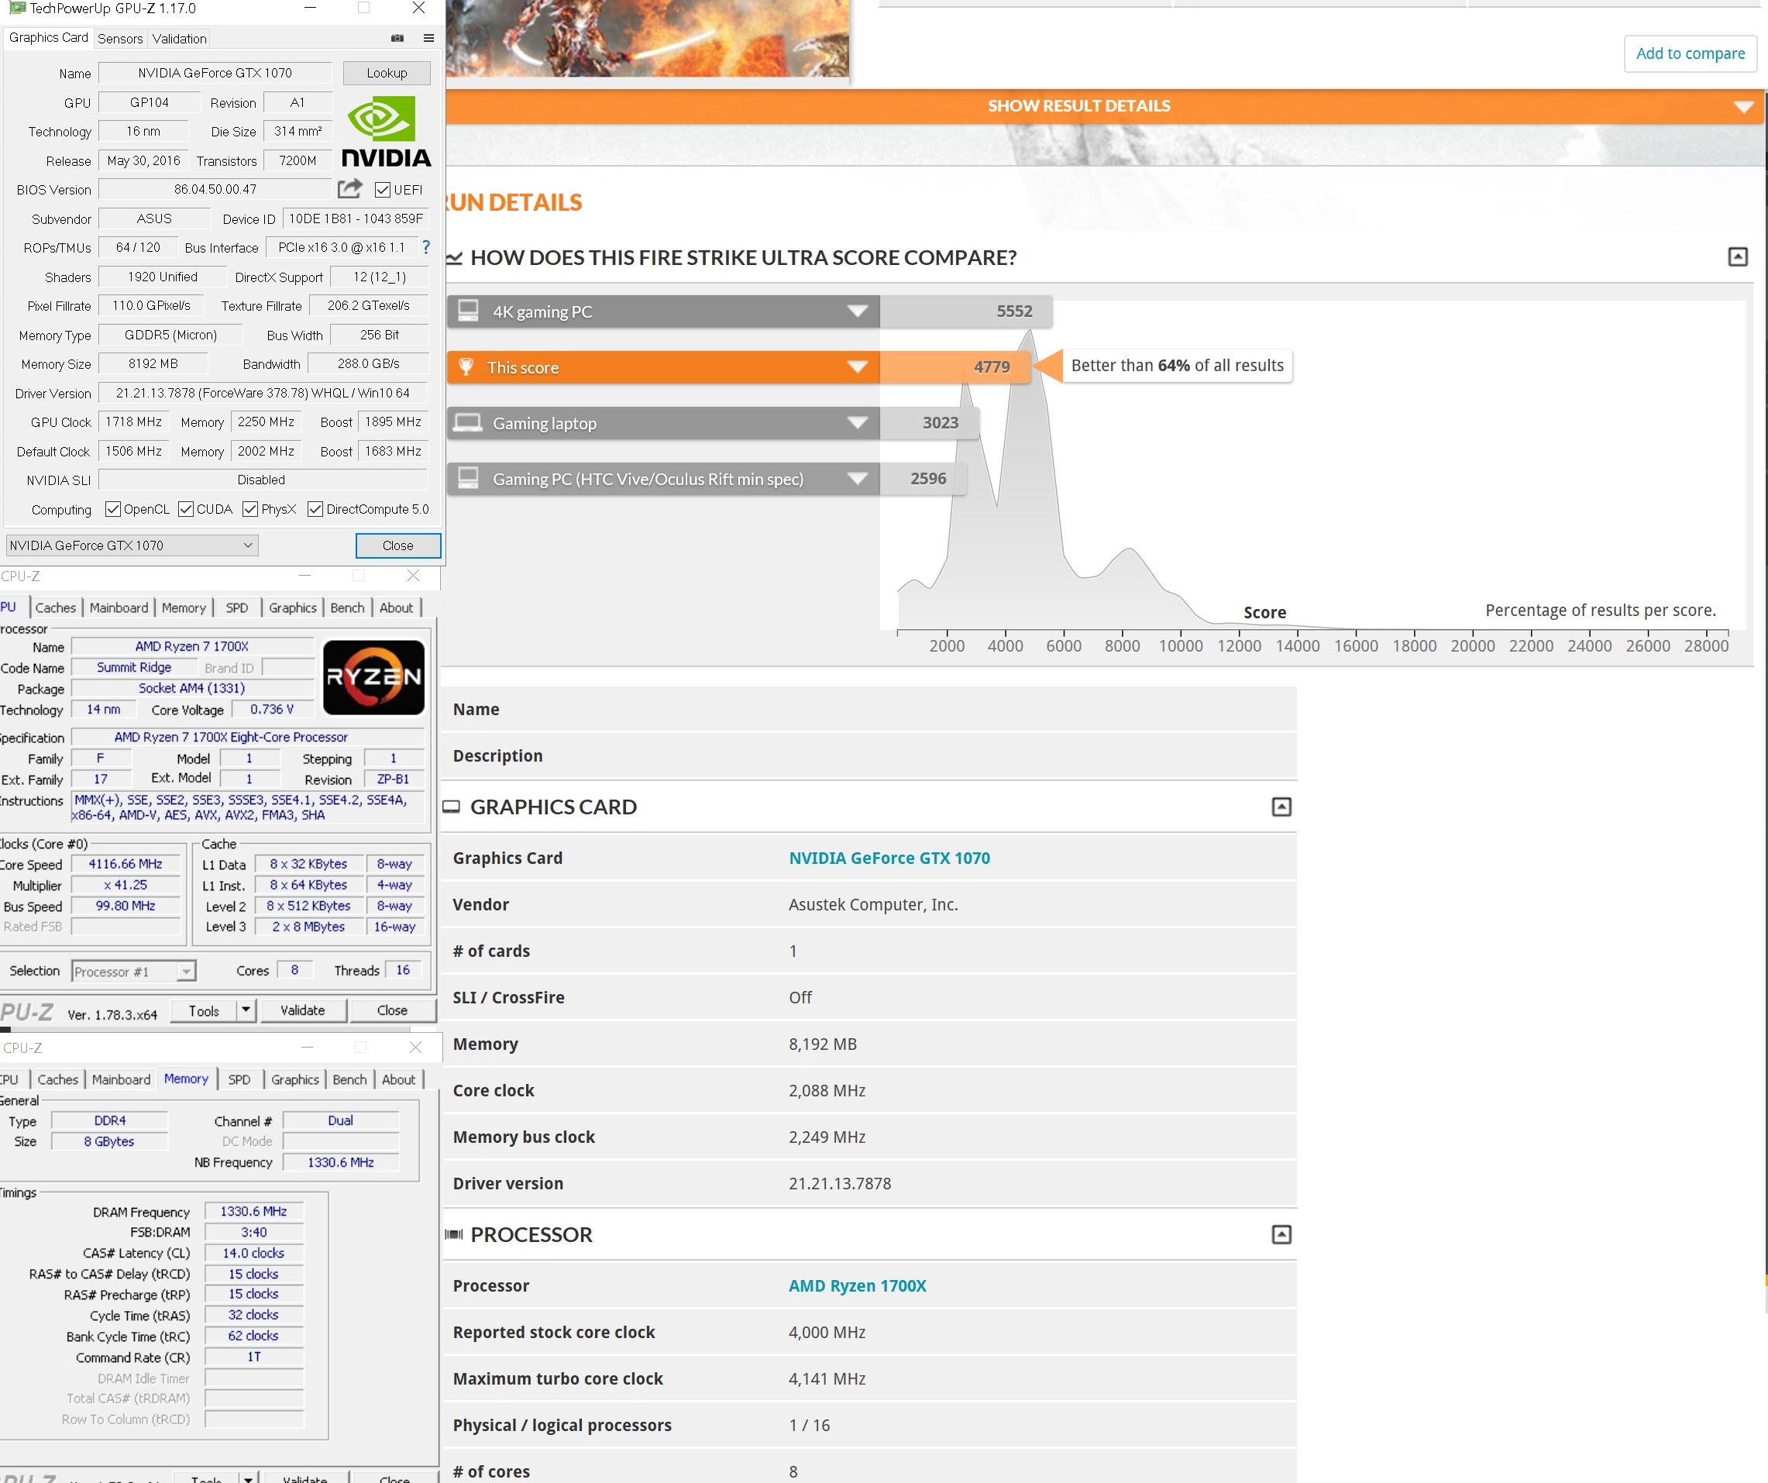The width and height of the screenshot is (1768, 1483).
Task: Click the 4779 score bar
Action: [955, 367]
